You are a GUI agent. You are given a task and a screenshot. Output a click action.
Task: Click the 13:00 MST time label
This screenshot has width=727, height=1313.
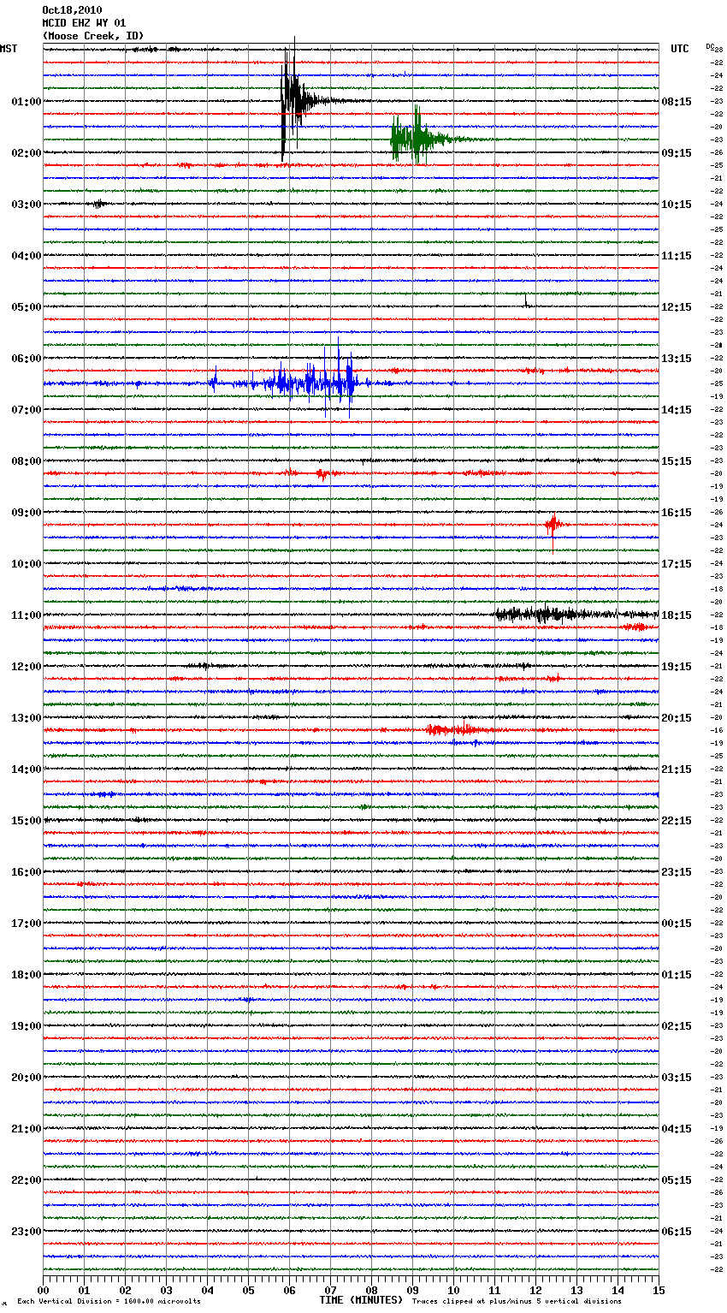pyautogui.click(x=26, y=718)
